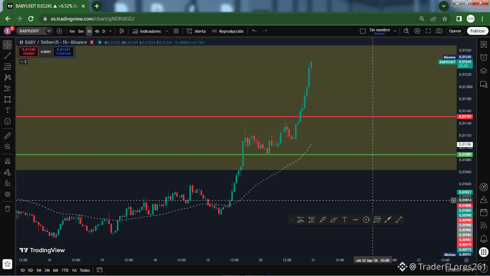
Task: Open the chats panel
Action: (x=484, y=84)
